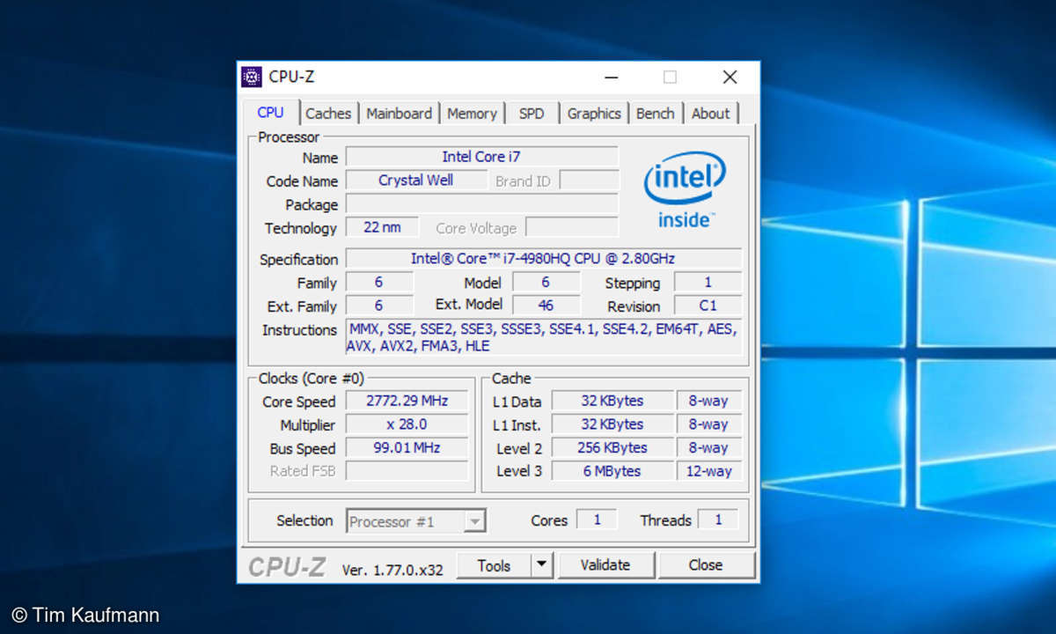Screen dimensions: 1056x634
Task: Click the empty Package field
Action: (481, 204)
